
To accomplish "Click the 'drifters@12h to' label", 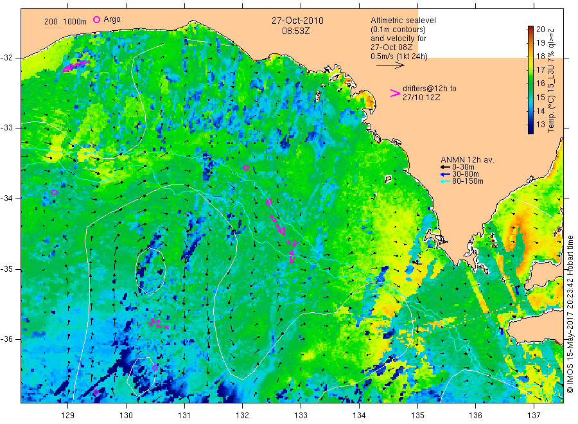I will point(430,89).
